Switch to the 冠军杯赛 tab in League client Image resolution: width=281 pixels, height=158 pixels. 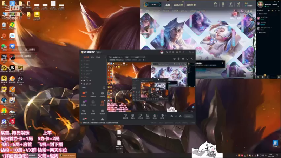point(191,5)
